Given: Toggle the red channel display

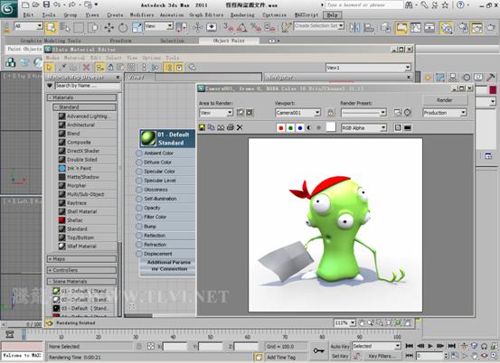Looking at the screenshot, I should (x=281, y=127).
